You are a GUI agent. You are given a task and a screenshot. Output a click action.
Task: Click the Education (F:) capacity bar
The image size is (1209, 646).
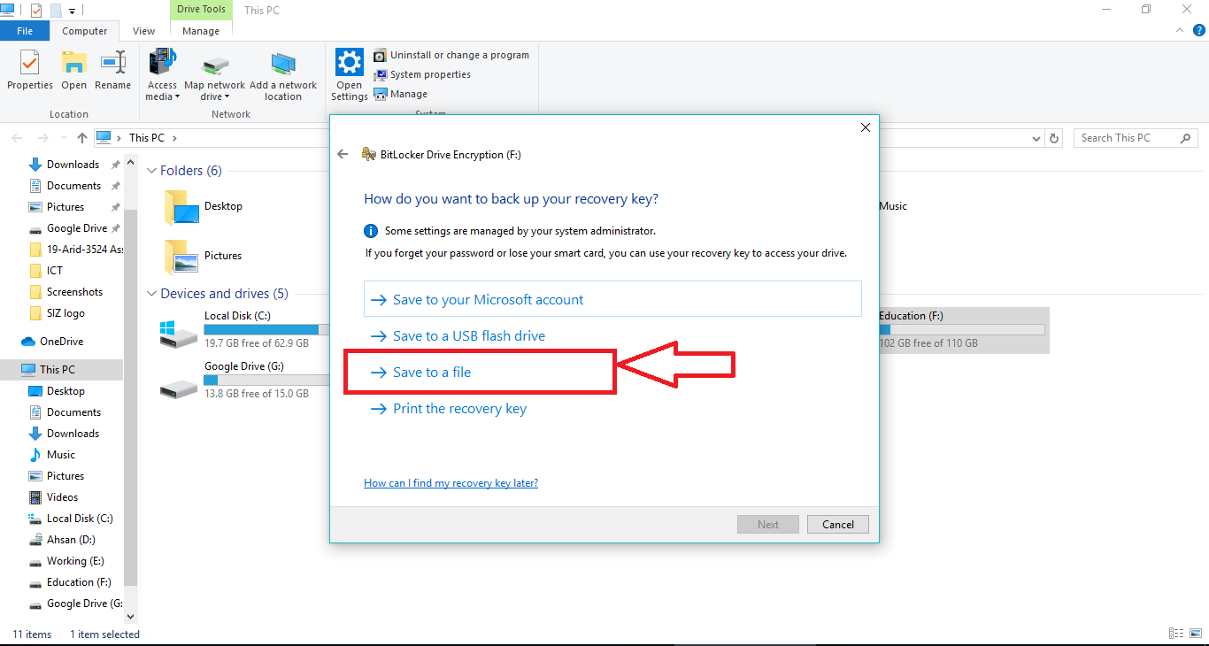[x=961, y=330]
